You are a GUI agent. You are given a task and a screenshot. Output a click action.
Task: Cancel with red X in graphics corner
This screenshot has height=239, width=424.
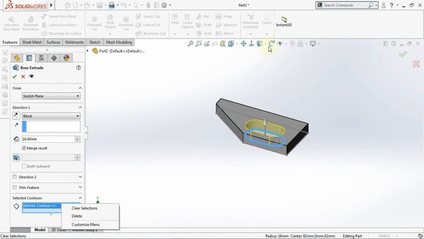(x=416, y=64)
